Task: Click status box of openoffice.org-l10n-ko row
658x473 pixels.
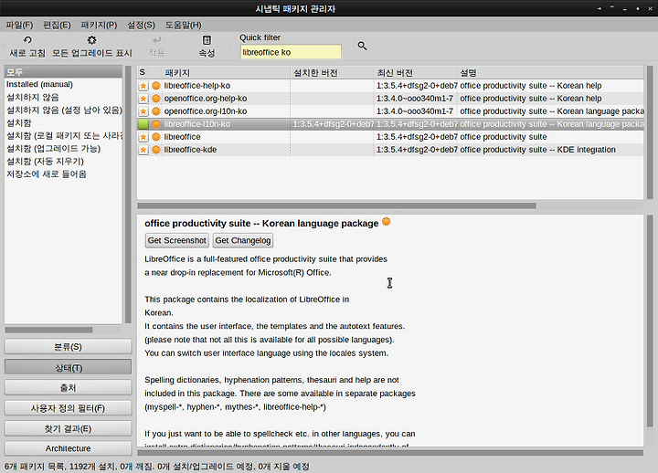Action: point(143,111)
